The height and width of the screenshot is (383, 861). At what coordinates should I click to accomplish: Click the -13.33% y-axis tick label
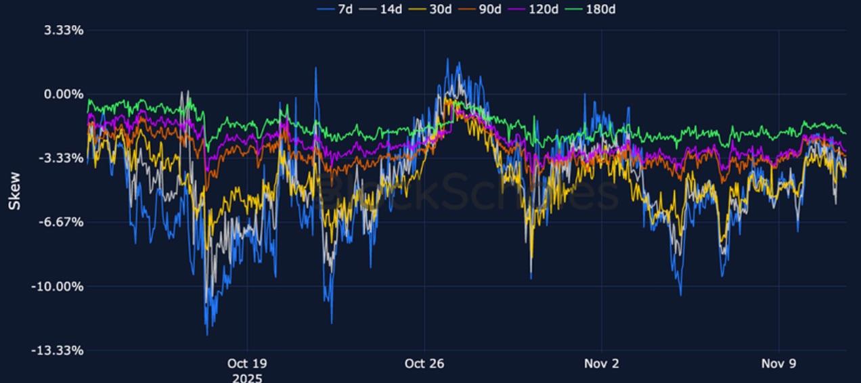(58, 351)
